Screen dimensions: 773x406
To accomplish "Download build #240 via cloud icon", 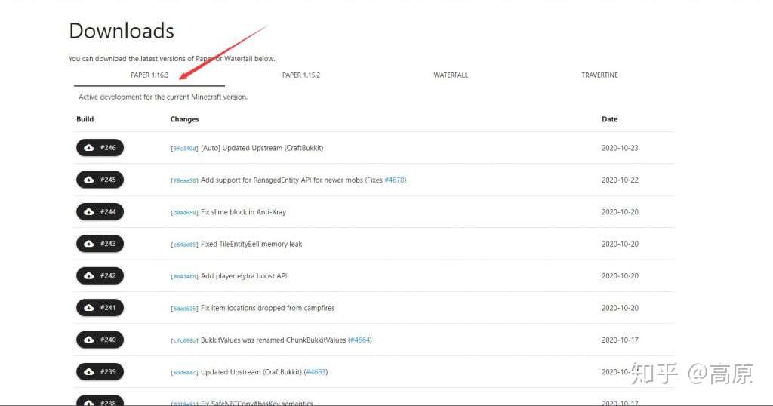I will (x=89, y=340).
